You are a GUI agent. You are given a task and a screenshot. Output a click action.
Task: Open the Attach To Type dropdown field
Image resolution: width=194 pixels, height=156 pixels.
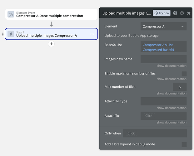(x=163, y=101)
